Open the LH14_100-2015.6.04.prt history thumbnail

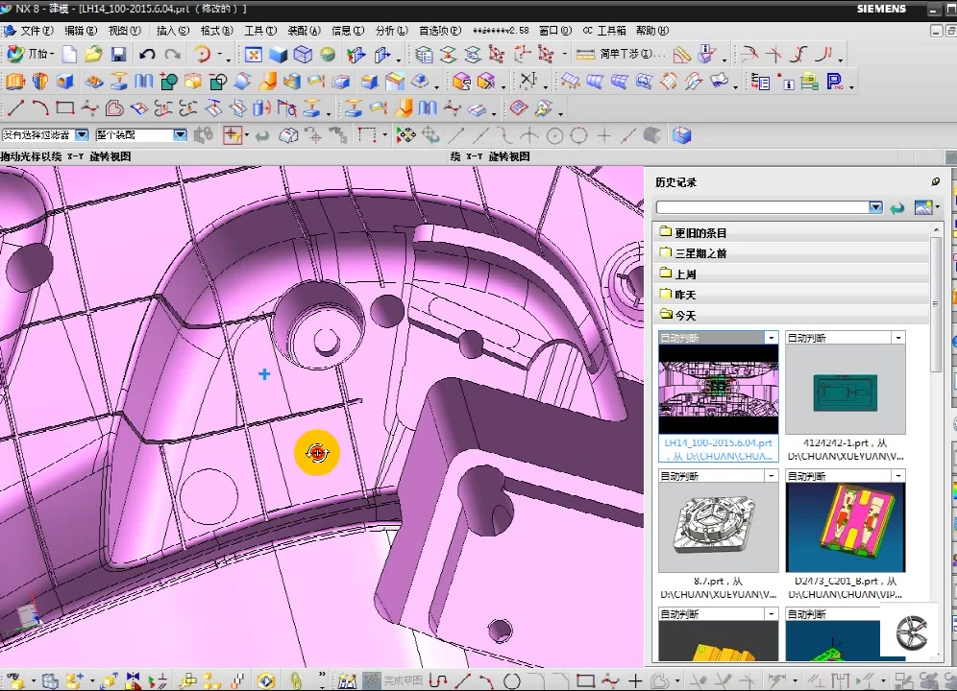[x=718, y=389]
